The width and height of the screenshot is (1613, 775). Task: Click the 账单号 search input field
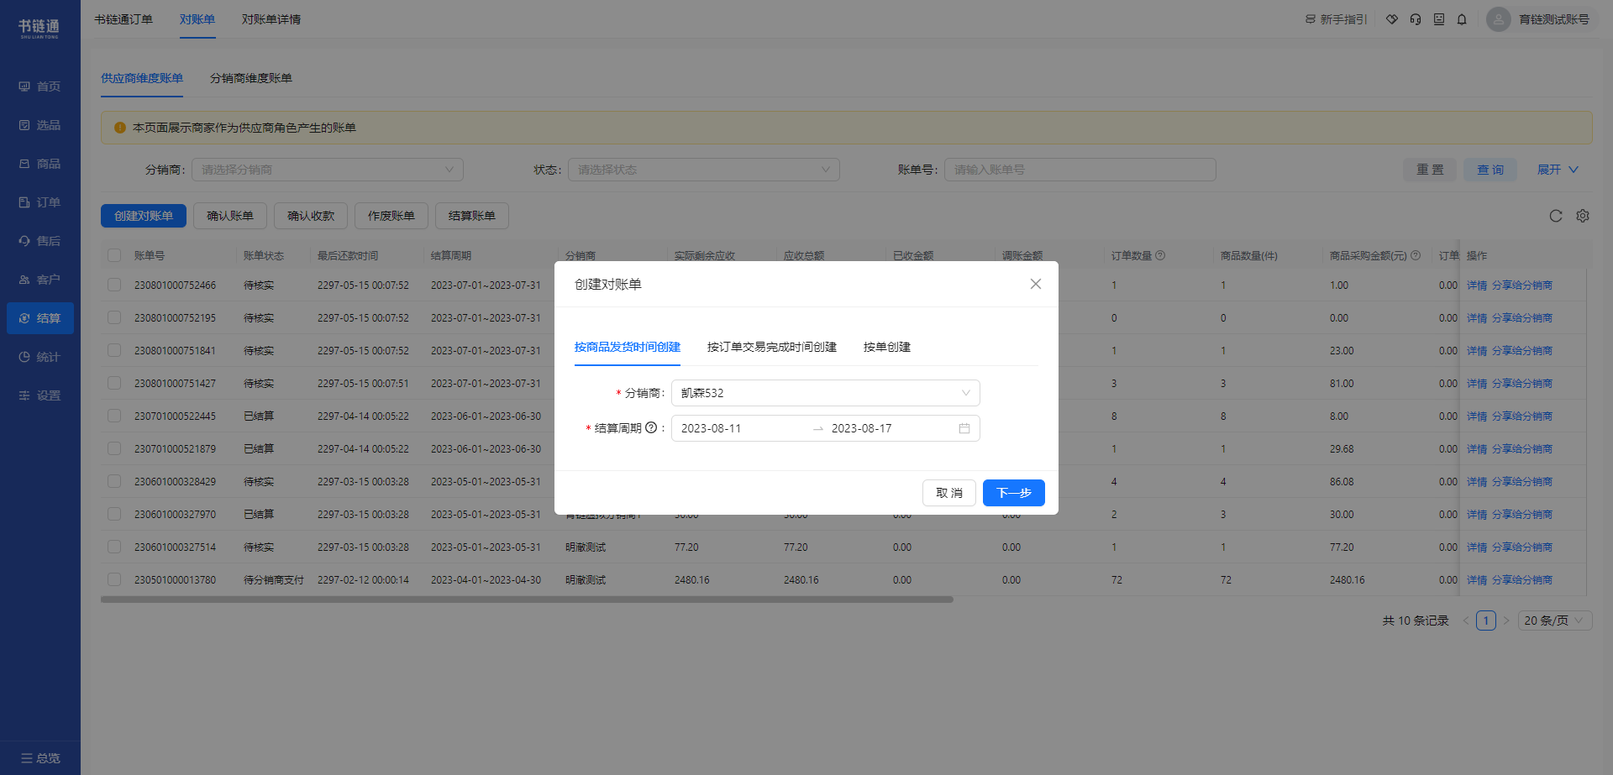(1080, 170)
